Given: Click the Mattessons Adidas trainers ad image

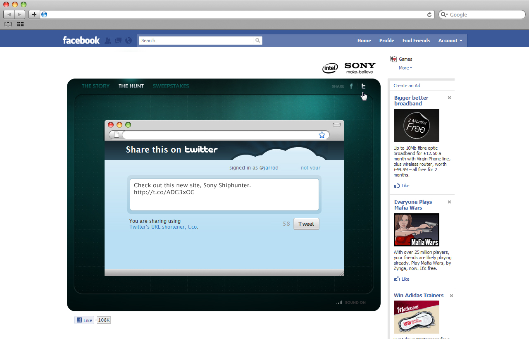Looking at the screenshot, I should pyautogui.click(x=417, y=317).
